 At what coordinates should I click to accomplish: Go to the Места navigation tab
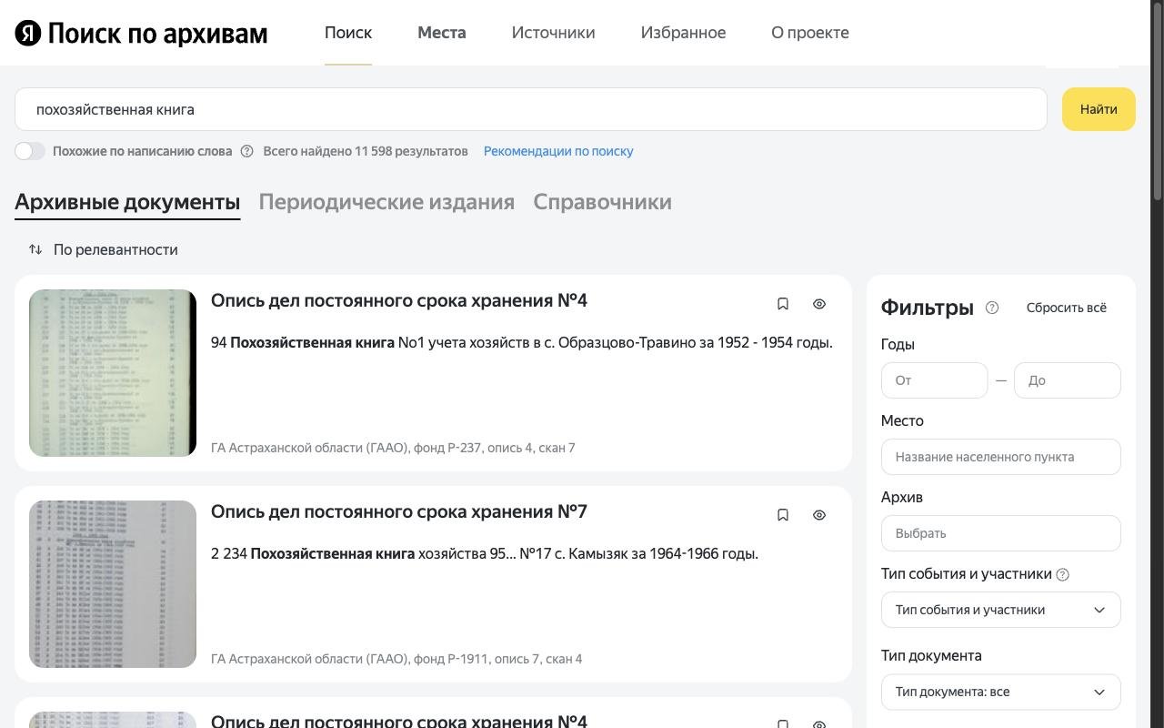[442, 33]
